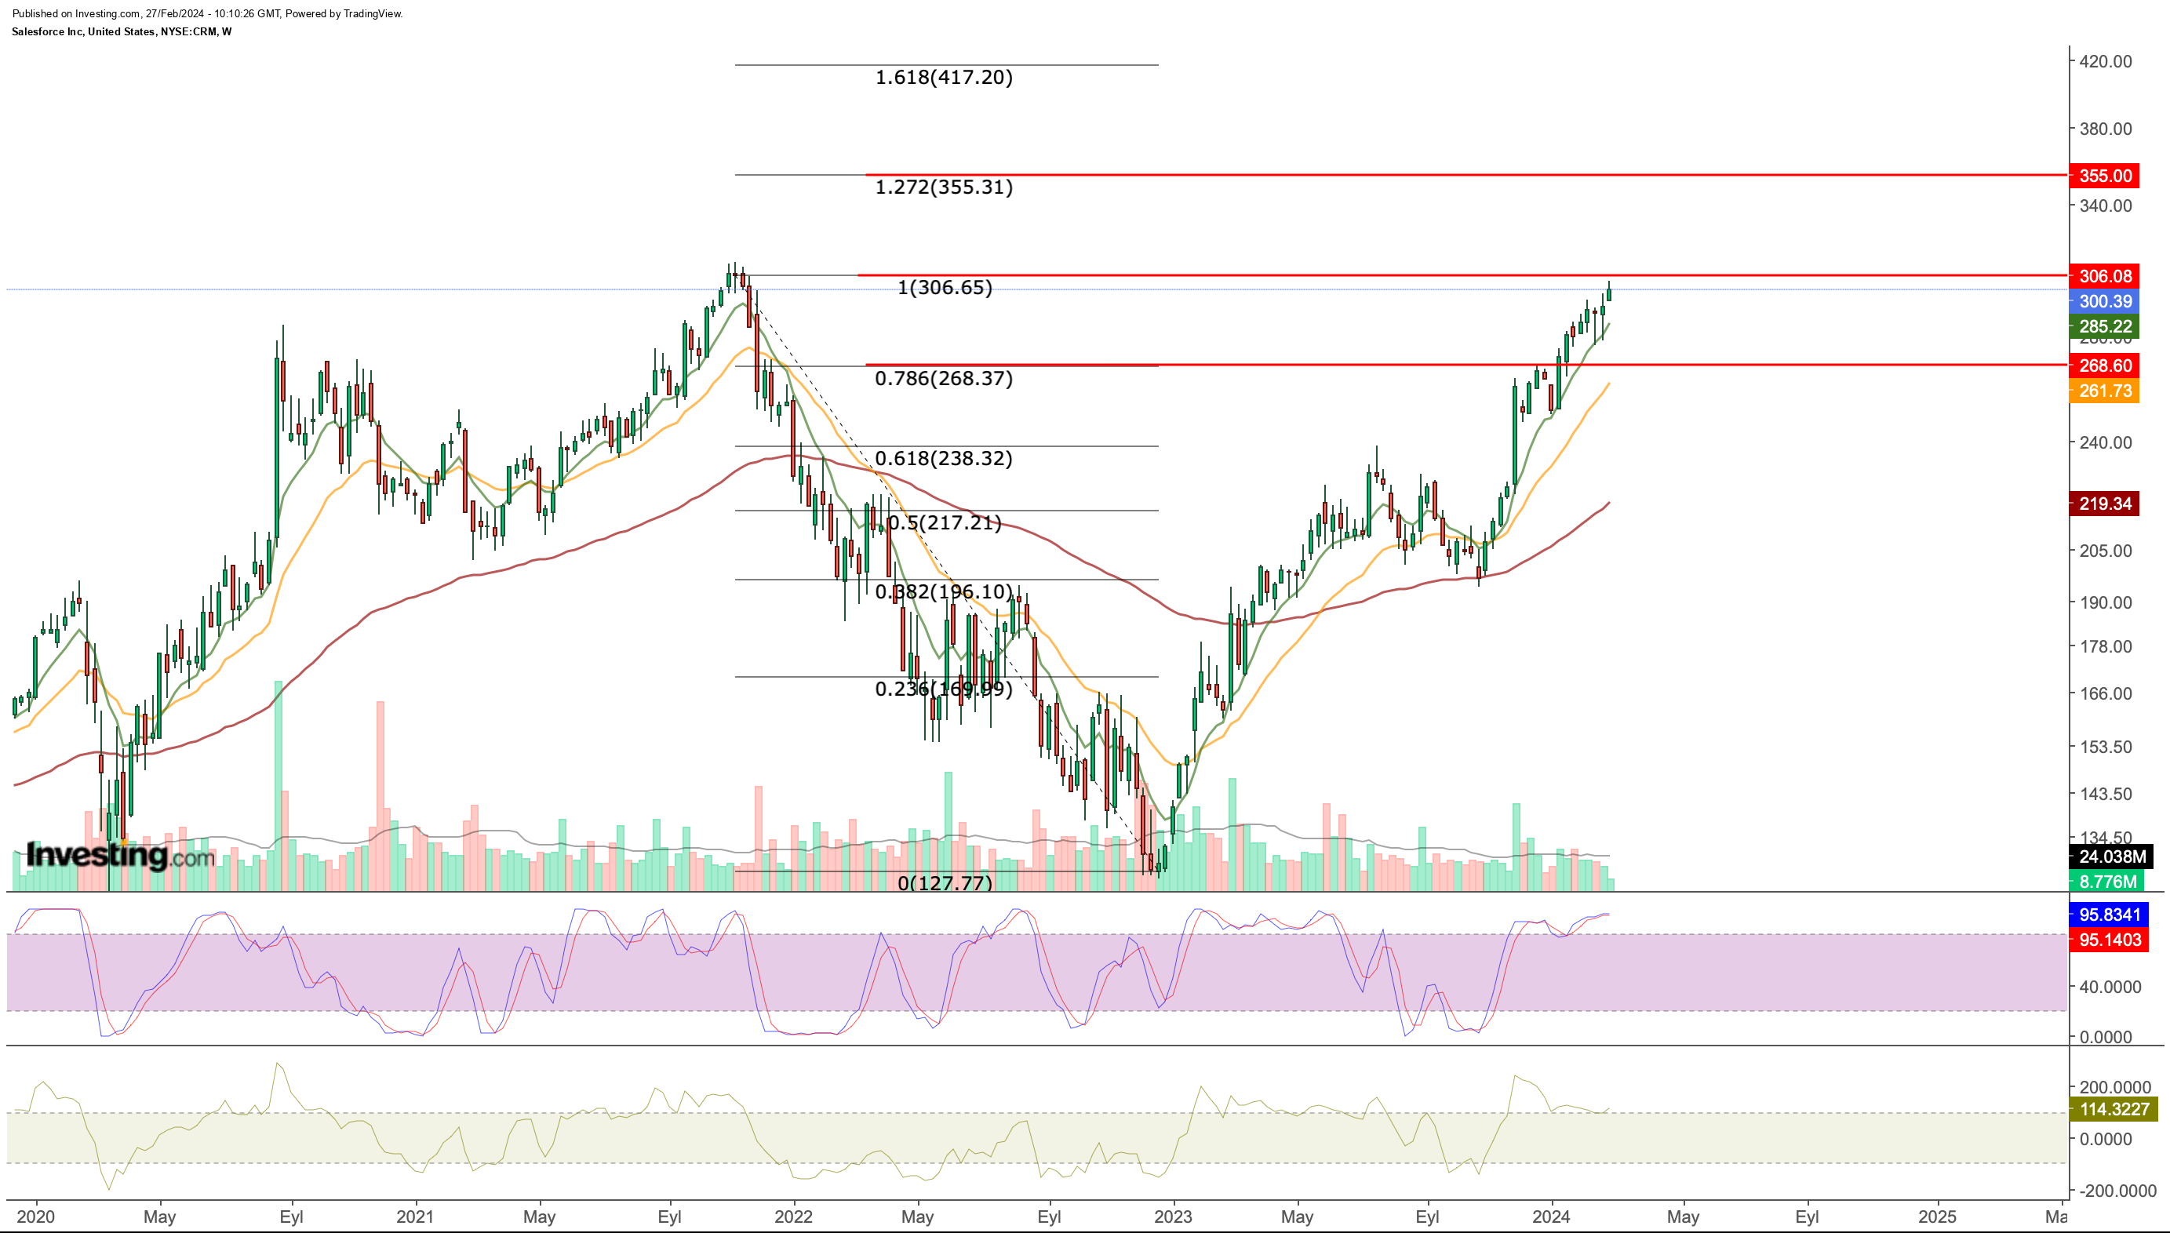Click the 166.00 price axis tick
2170x1233 pixels.
(2106, 693)
